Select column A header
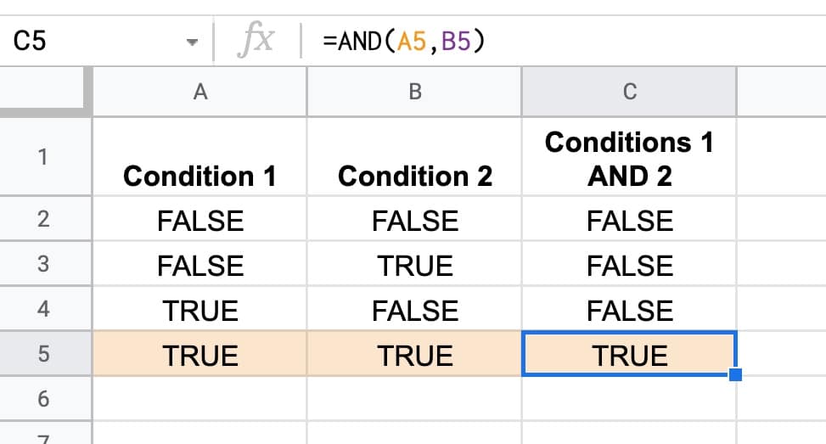This screenshot has height=444, width=826. [200, 92]
